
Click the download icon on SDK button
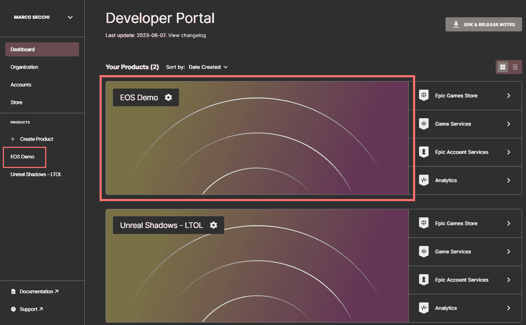coord(456,24)
